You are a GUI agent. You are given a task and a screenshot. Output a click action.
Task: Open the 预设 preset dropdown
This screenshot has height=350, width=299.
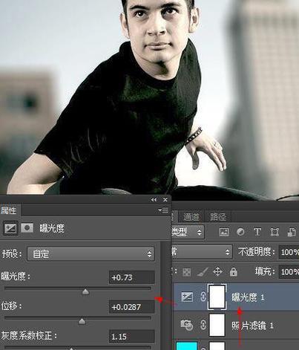[x=91, y=254]
